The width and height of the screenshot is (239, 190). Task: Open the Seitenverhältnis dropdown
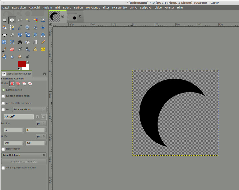[x=29, y=109]
